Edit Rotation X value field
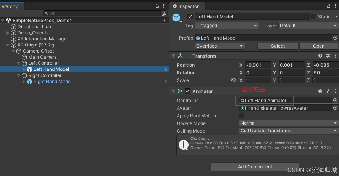This screenshot has height=176, width=339. pos(258,73)
